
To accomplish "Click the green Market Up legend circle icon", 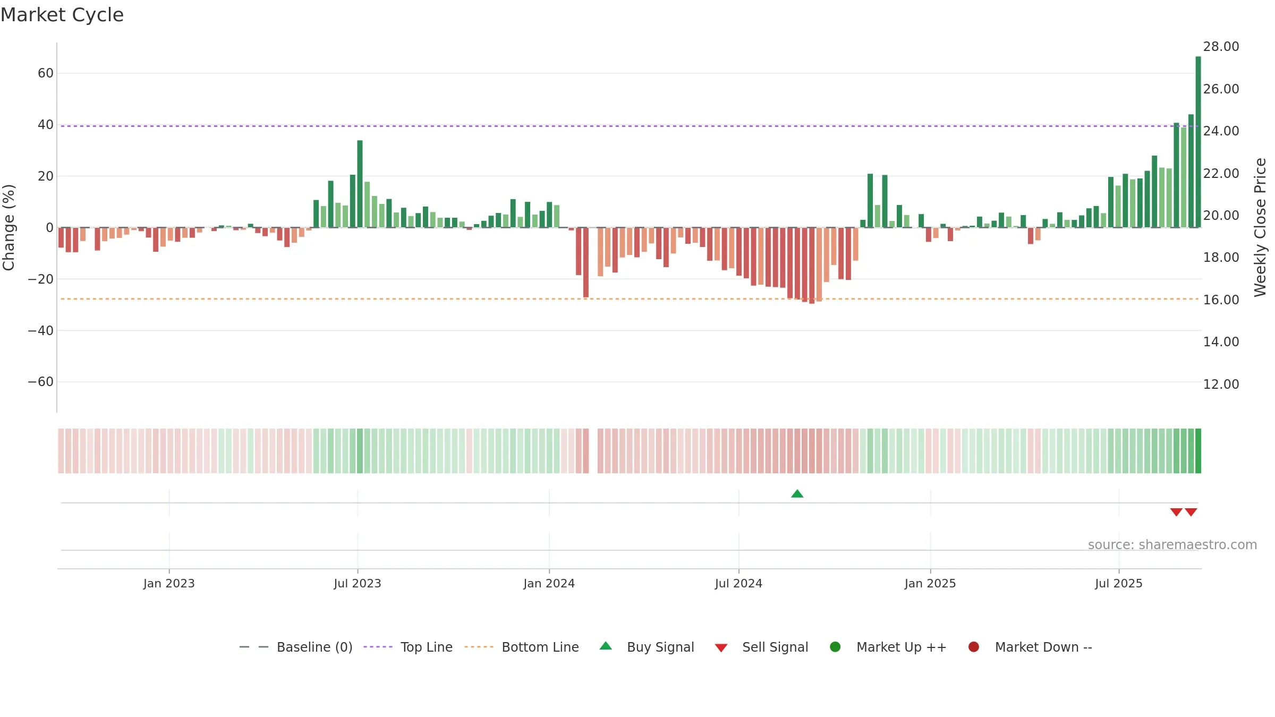I will point(835,647).
